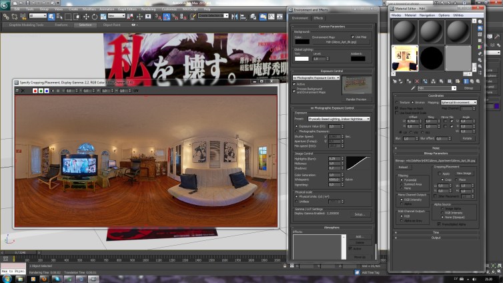Open the 3ds Max application menu button
The height and width of the screenshot is (283, 503).
point(5,4)
